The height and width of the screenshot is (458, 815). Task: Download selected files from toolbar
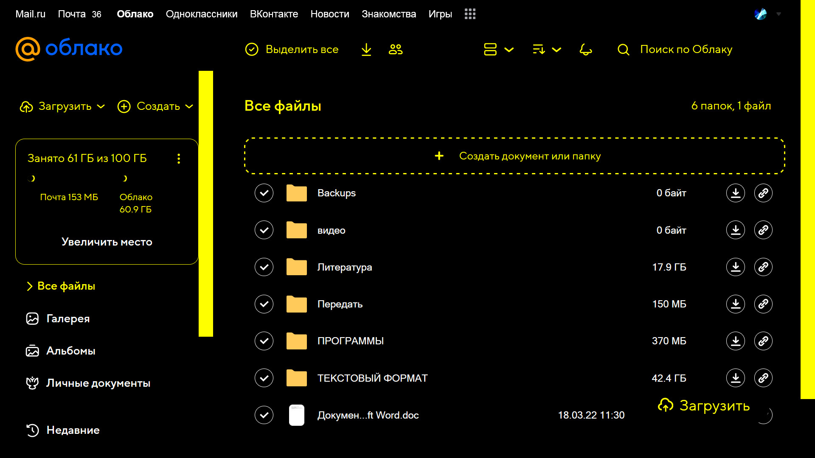[366, 50]
